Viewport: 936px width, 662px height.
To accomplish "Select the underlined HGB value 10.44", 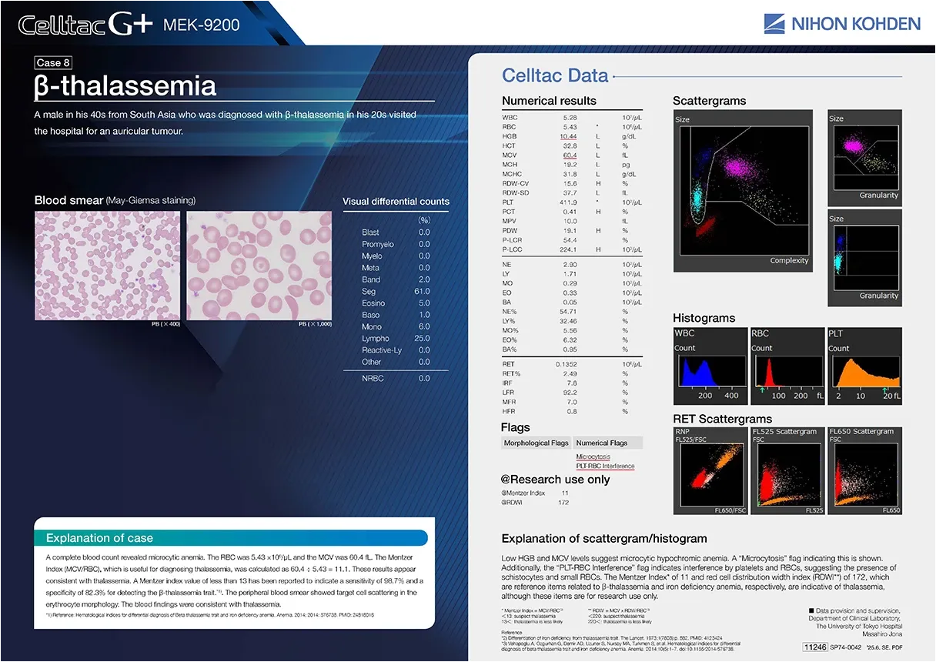I will (x=568, y=135).
